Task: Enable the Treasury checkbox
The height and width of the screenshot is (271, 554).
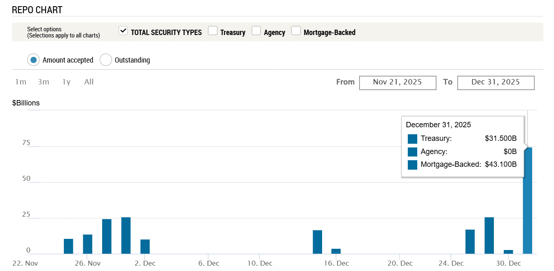Action: [213, 31]
